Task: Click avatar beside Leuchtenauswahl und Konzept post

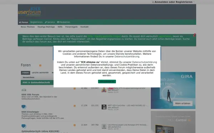Action: click(104, 126)
